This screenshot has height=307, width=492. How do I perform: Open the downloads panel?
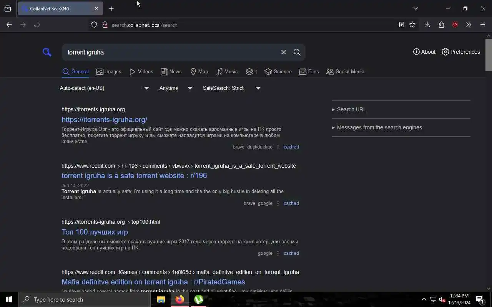coord(427,25)
